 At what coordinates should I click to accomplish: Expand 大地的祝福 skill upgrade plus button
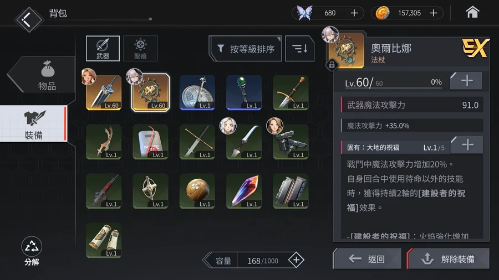point(467,145)
